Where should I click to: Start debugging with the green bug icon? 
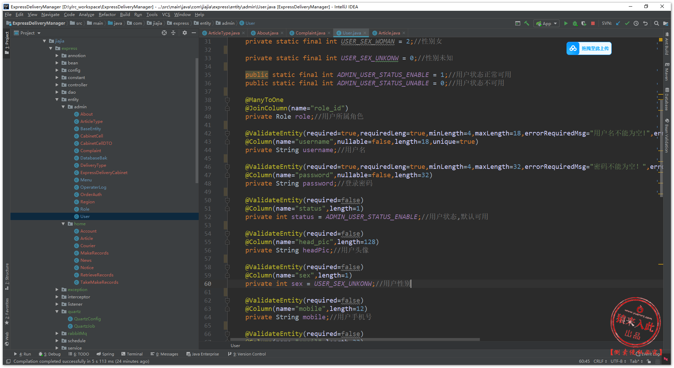[x=575, y=23]
